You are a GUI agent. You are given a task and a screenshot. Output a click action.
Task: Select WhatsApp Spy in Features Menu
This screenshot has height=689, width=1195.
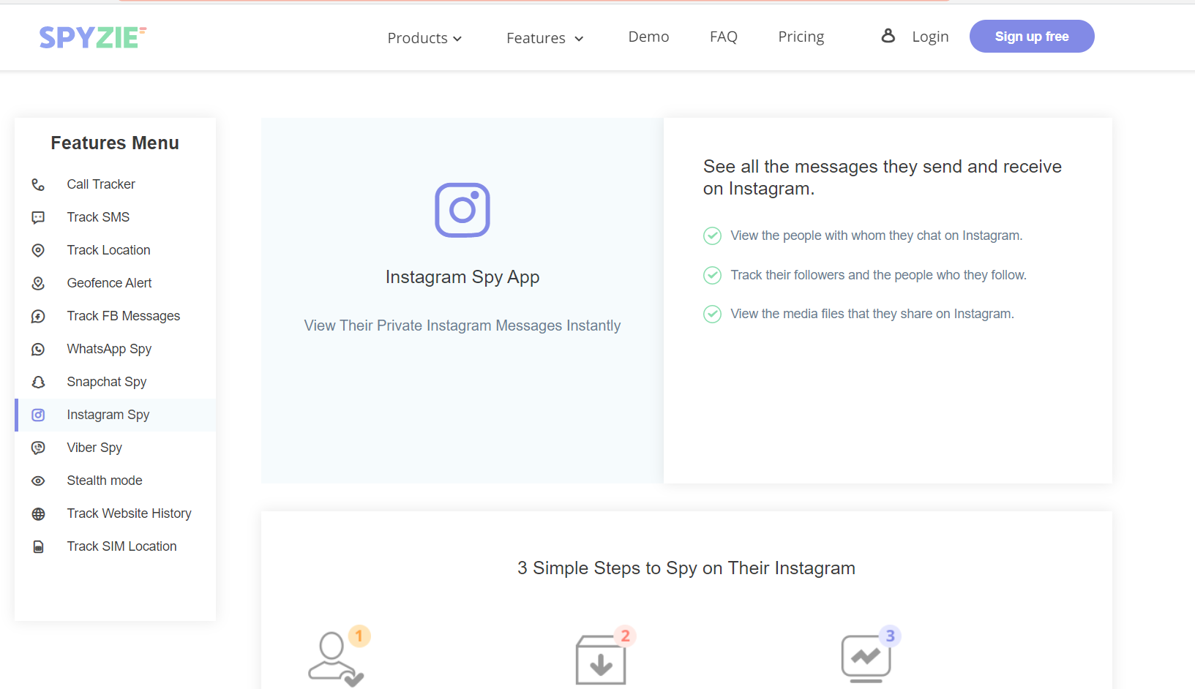(109, 349)
